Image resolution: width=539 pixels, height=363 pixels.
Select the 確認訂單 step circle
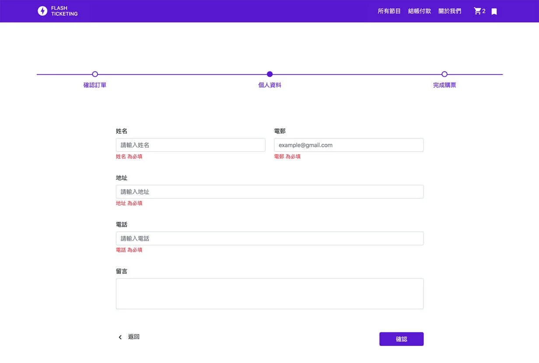(x=95, y=74)
